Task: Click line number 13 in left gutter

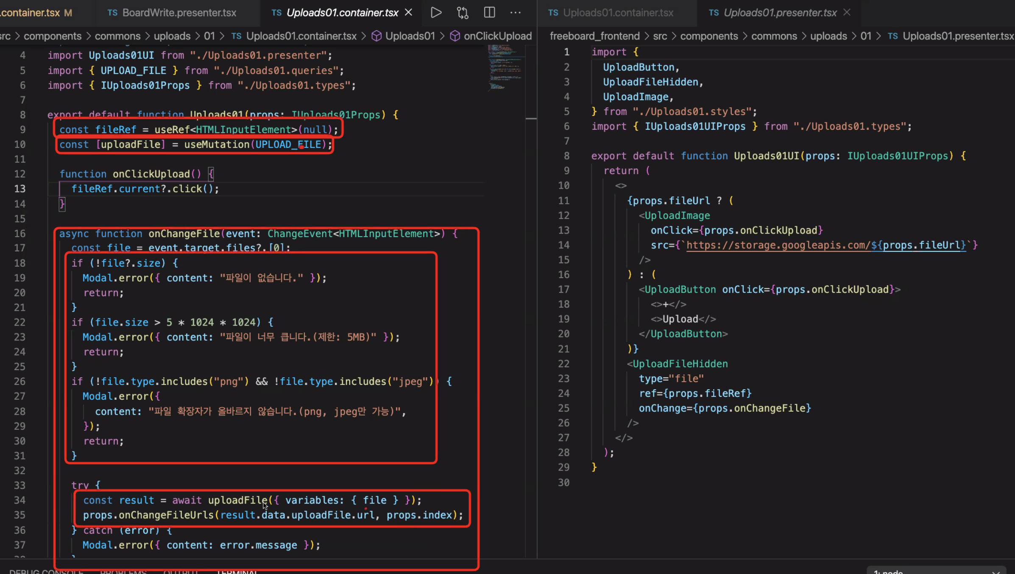Action: [x=20, y=189]
